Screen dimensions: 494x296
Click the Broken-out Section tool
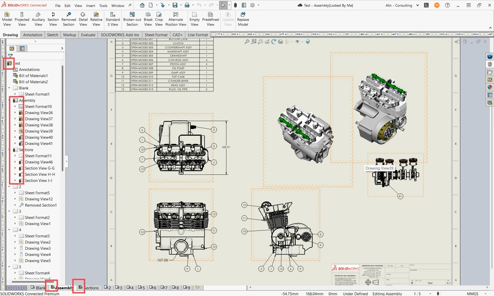point(132,19)
